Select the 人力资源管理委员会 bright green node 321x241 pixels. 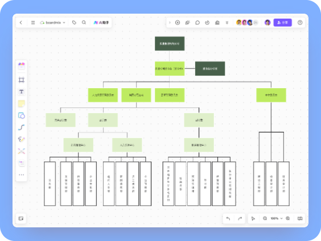point(103,95)
